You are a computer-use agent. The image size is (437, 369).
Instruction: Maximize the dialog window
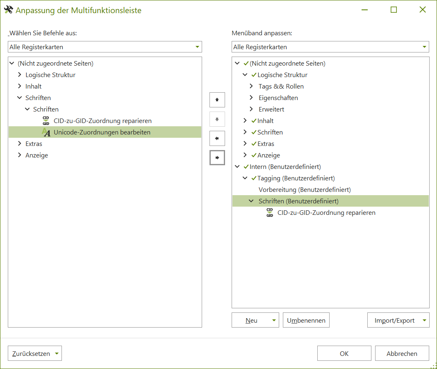tap(394, 10)
